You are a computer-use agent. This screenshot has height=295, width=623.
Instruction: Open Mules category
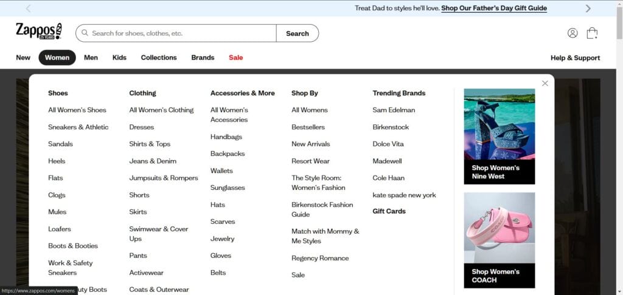(x=57, y=212)
